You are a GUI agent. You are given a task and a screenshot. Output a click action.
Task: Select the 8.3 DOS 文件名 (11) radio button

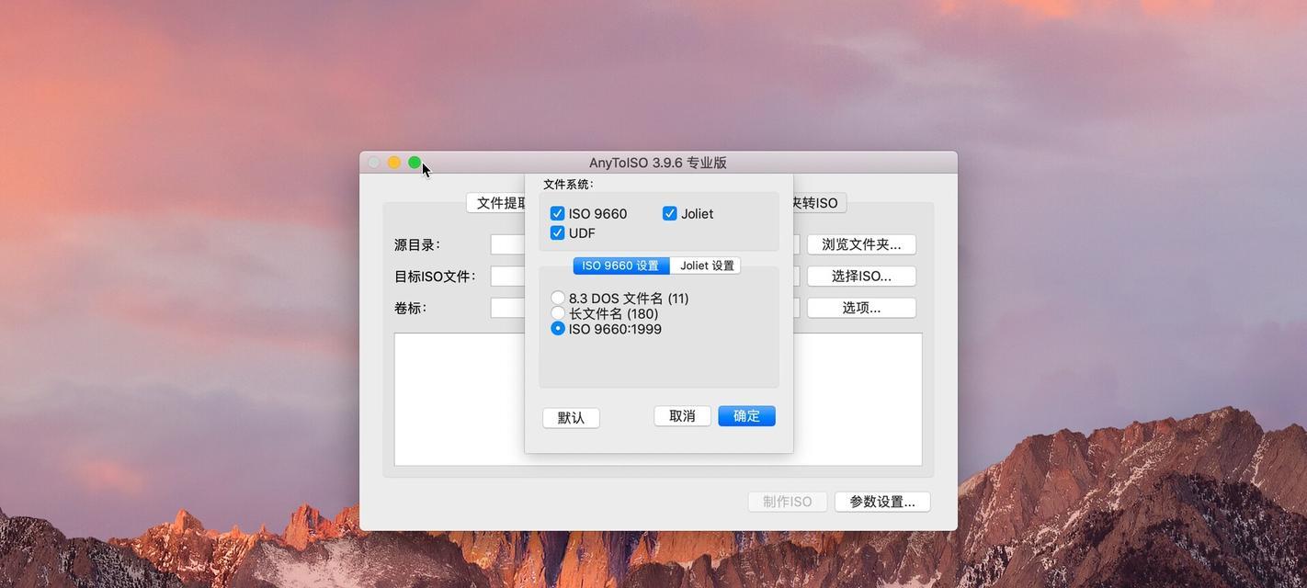tap(558, 298)
